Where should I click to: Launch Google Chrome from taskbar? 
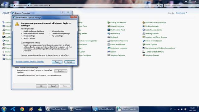coord(22,109)
